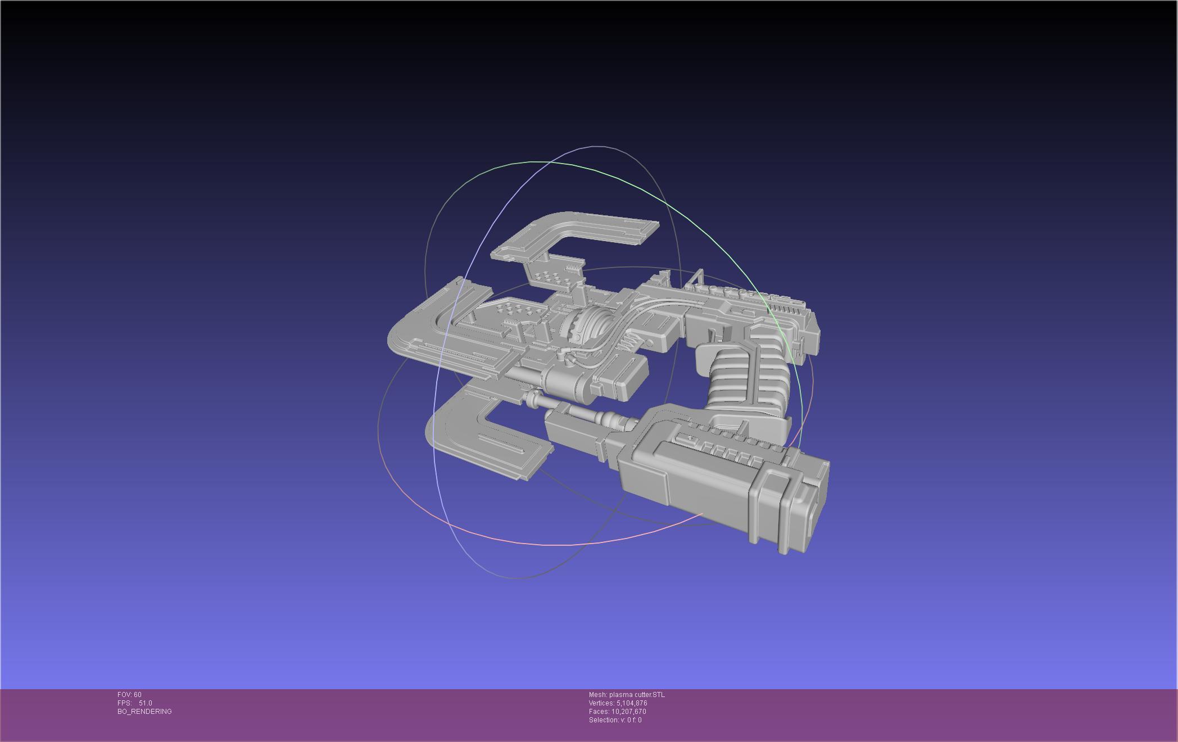Click the BO_RENDERING status text

[x=144, y=712]
